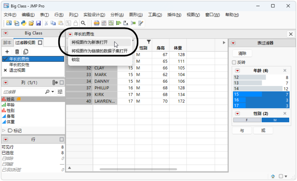
Task: Select age 14 bar in 年龄 filter
Action: pyautogui.click(x=261, y=88)
